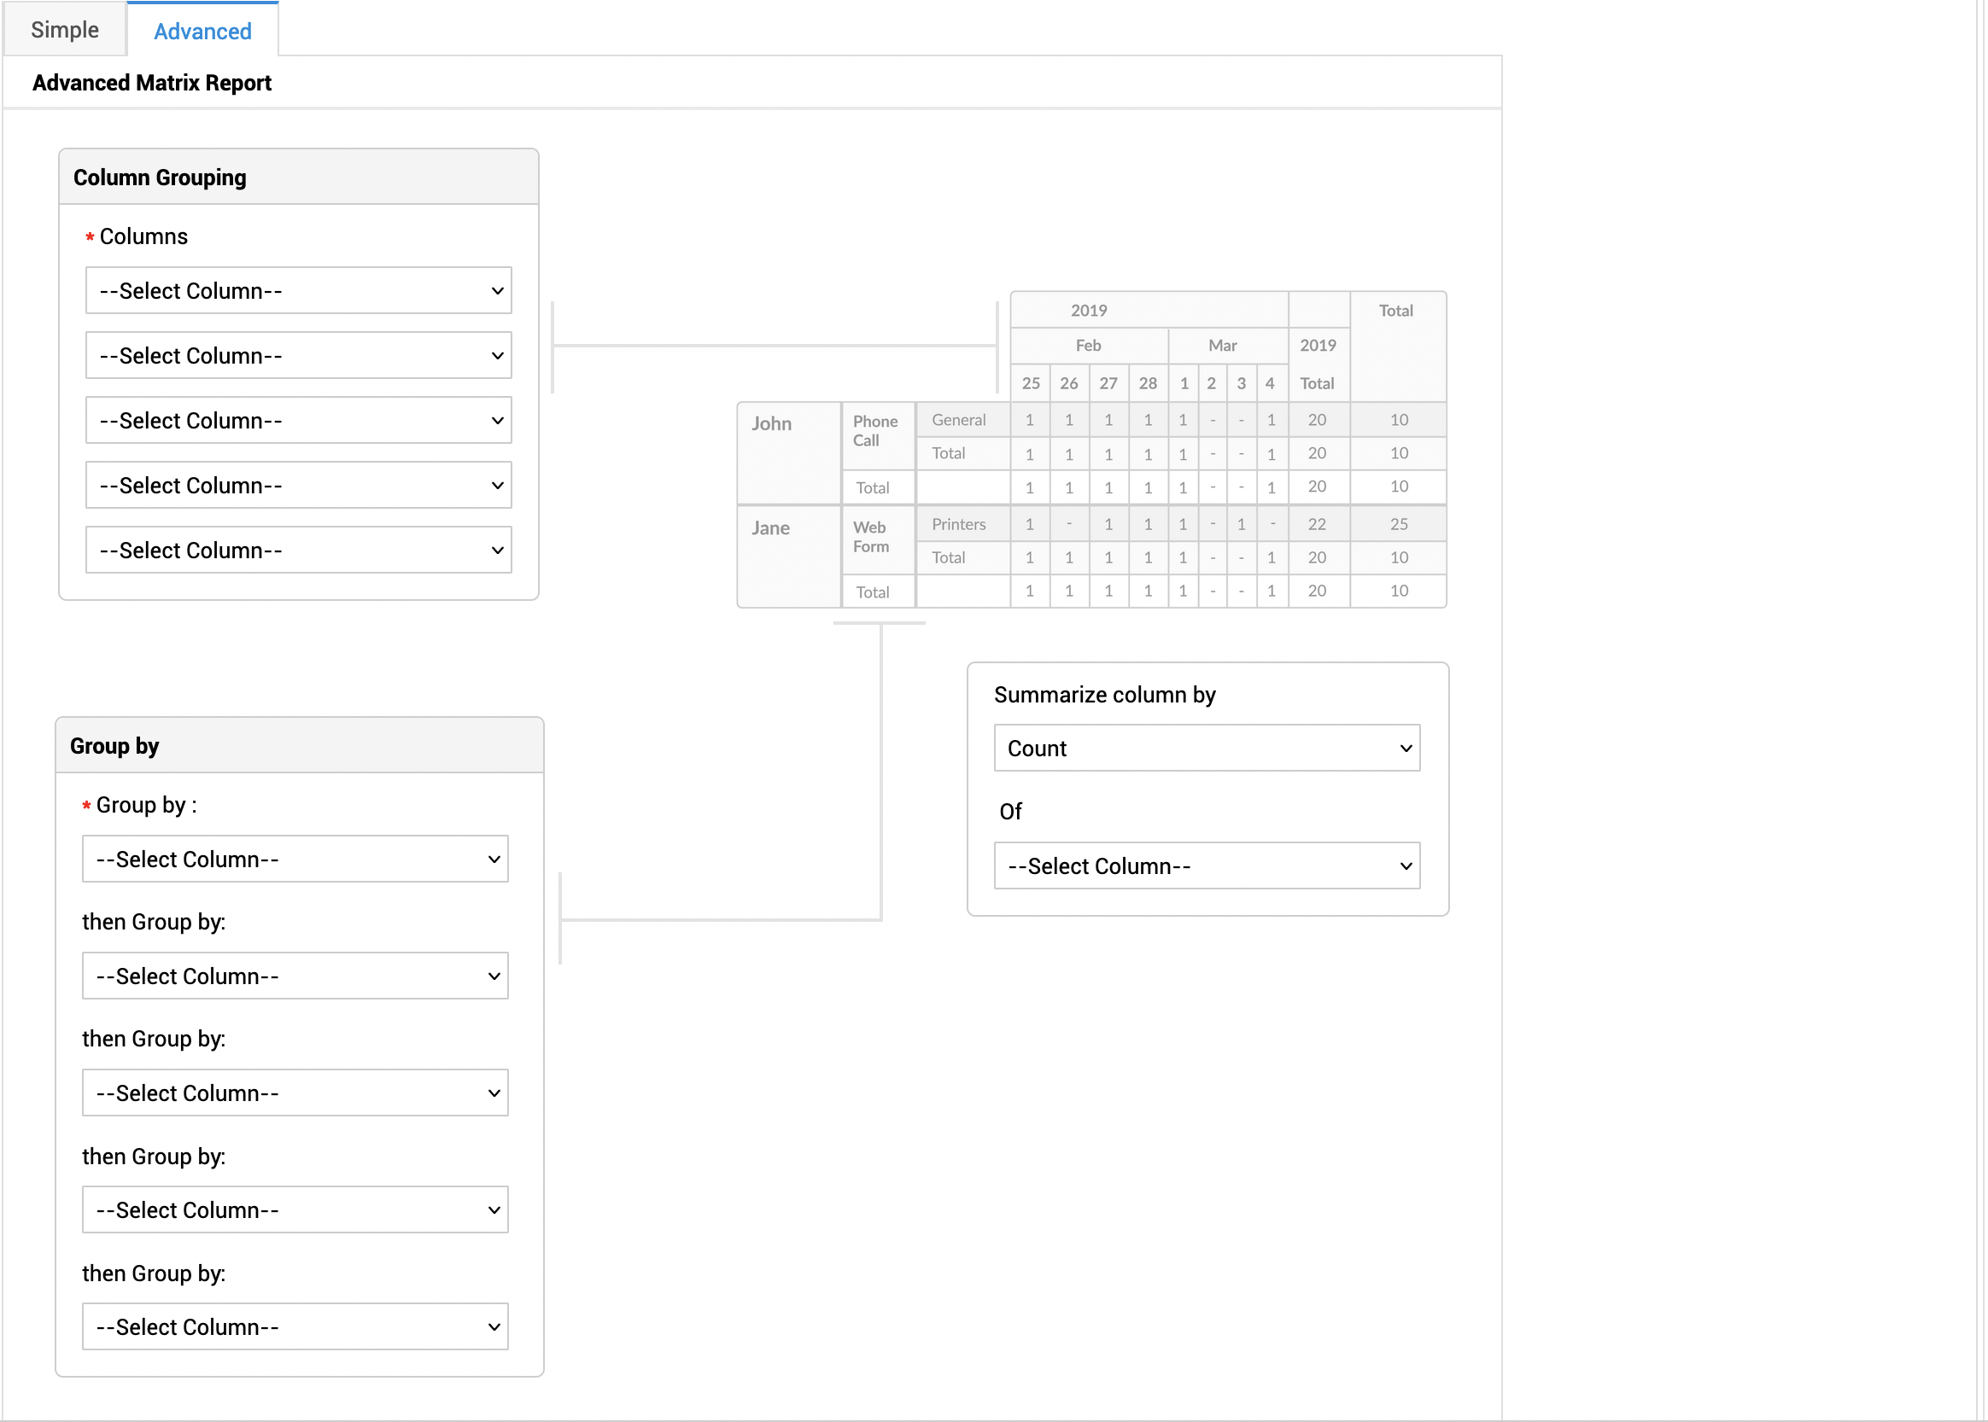
Task: Open the first Group by dropdown
Action: pos(295,859)
